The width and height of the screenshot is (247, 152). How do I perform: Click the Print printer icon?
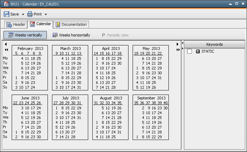(30, 14)
